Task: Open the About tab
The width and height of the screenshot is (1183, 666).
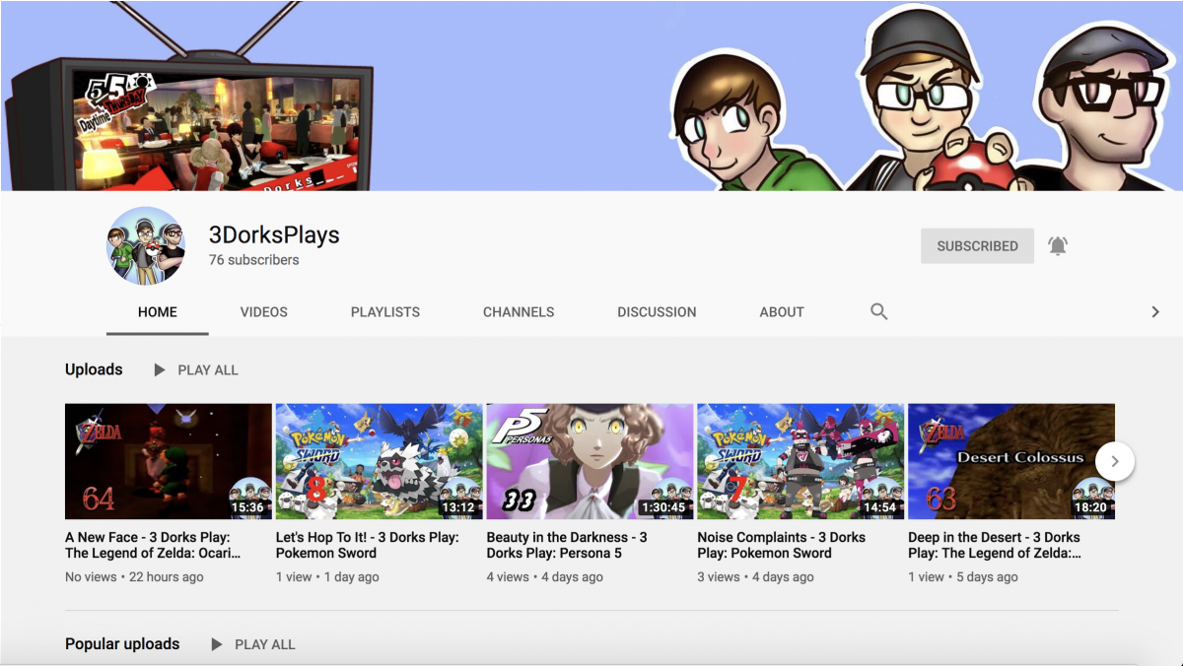Action: [x=781, y=311]
